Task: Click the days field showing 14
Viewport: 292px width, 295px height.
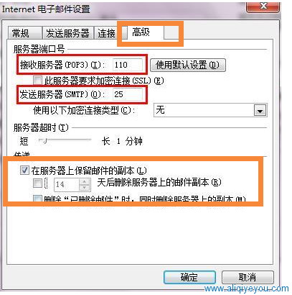Action: 67,184
